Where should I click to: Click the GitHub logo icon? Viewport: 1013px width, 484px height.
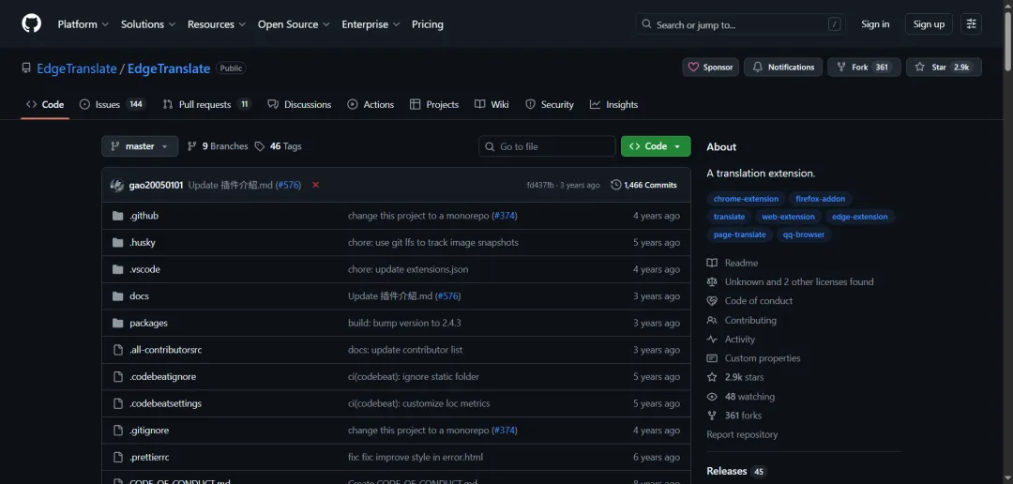32,23
